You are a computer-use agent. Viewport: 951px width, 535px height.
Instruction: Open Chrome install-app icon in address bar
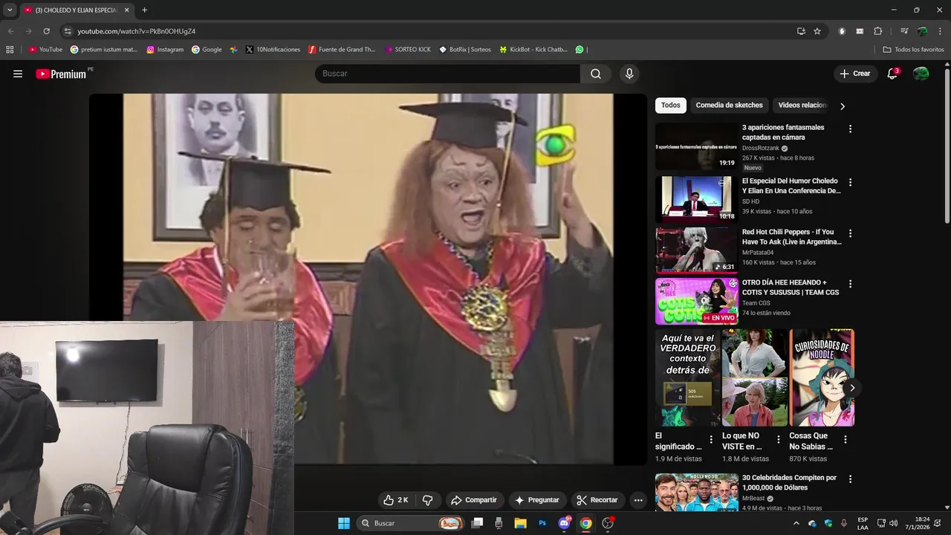801,31
